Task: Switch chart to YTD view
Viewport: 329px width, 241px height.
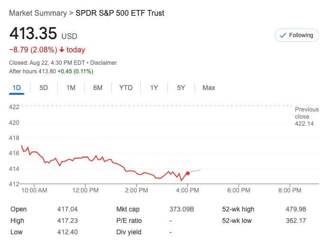Action: click(126, 88)
